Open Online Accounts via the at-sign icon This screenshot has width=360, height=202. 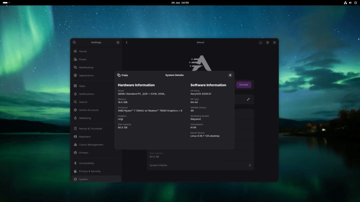pos(75,110)
